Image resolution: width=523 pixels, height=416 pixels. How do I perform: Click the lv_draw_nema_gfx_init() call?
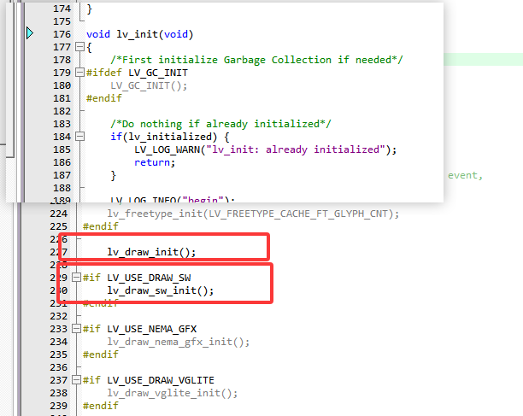(x=179, y=342)
